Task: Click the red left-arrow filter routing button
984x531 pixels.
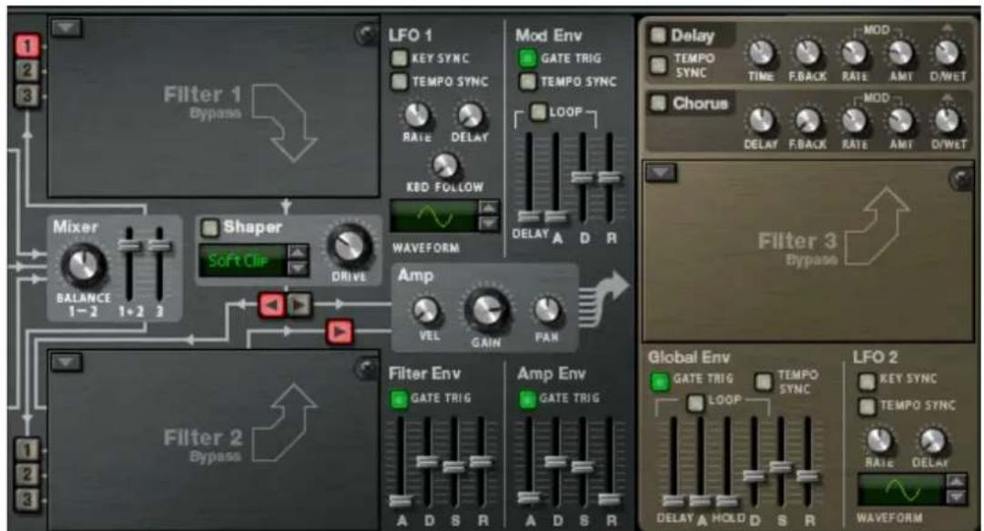Action: [x=272, y=306]
